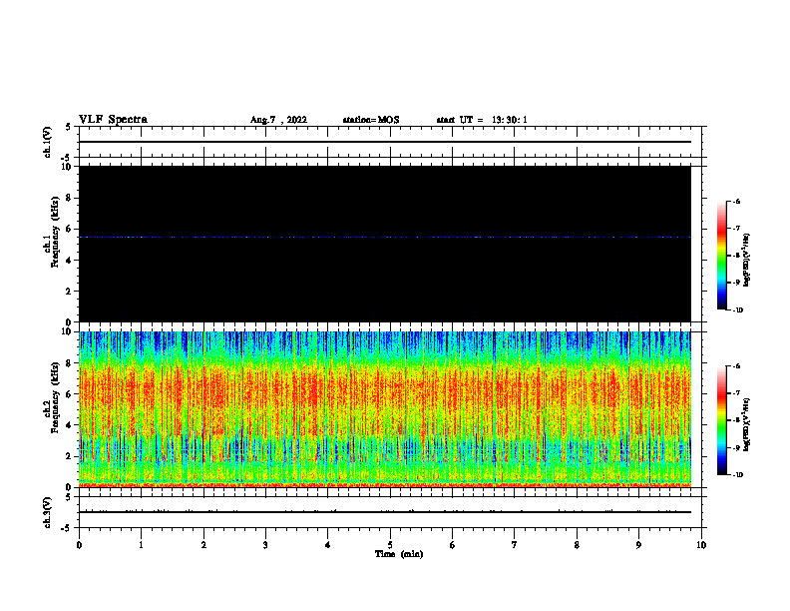Click the ch.3 voltage waveform trace
The width and height of the screenshot is (790, 611).
point(385,512)
